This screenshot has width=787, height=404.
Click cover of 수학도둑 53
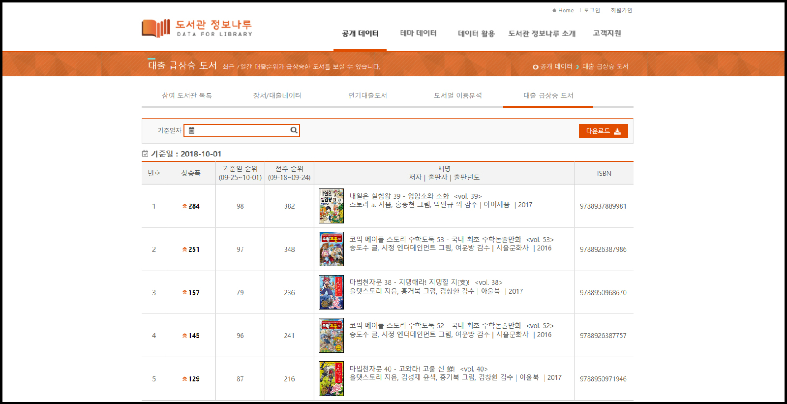(x=332, y=249)
